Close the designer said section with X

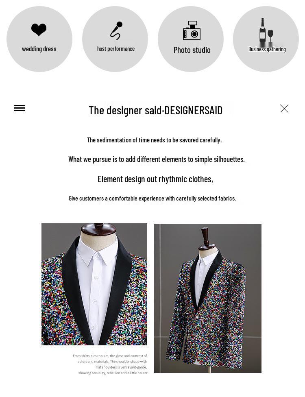284,109
